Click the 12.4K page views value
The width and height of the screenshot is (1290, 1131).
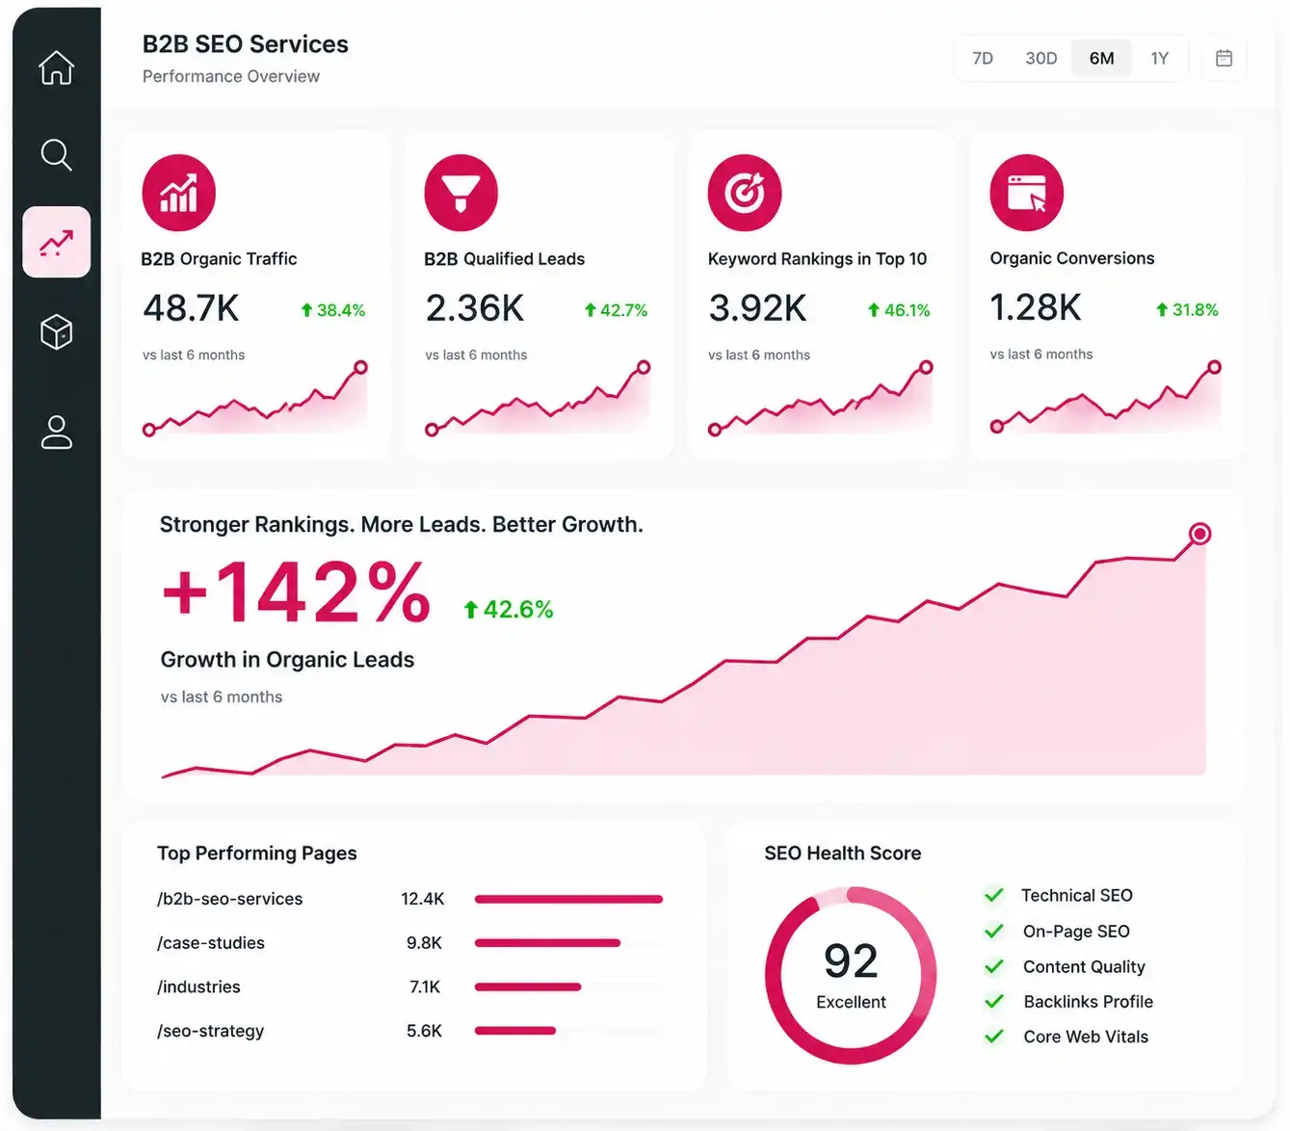tap(423, 899)
